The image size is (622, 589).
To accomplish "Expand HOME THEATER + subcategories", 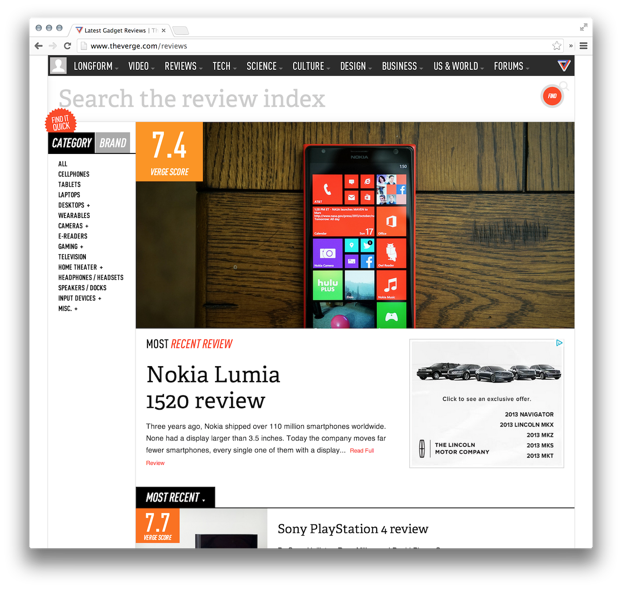I will [80, 267].
